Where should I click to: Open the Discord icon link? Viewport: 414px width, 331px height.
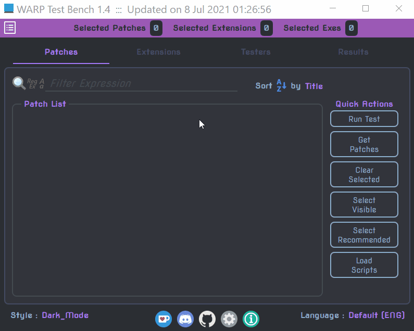pos(185,319)
